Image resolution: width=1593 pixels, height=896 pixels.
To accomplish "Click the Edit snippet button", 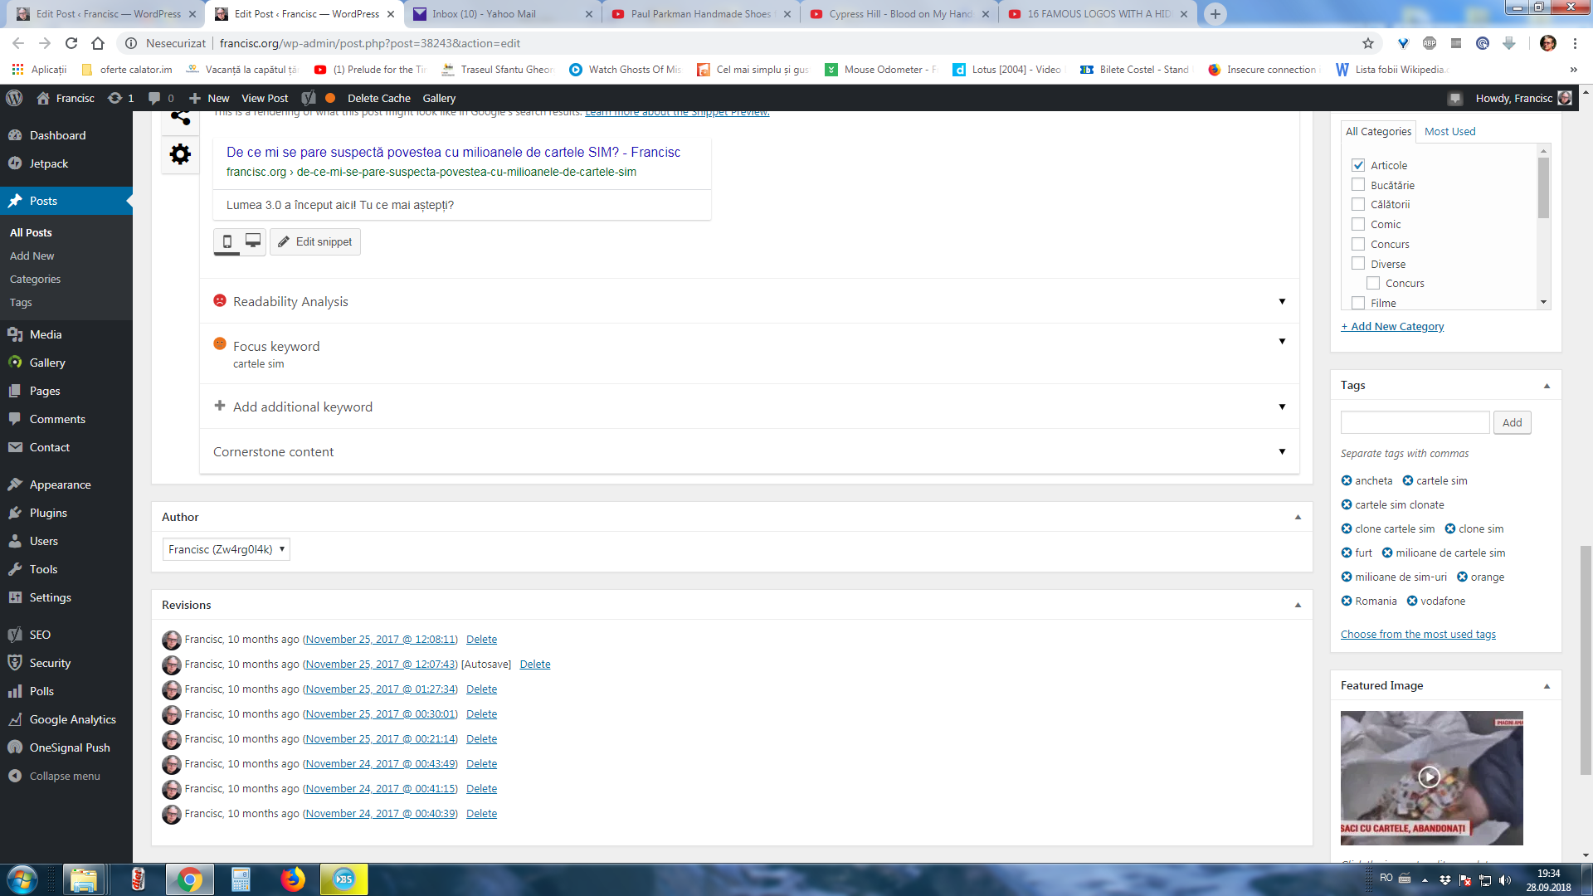I will (x=315, y=241).
